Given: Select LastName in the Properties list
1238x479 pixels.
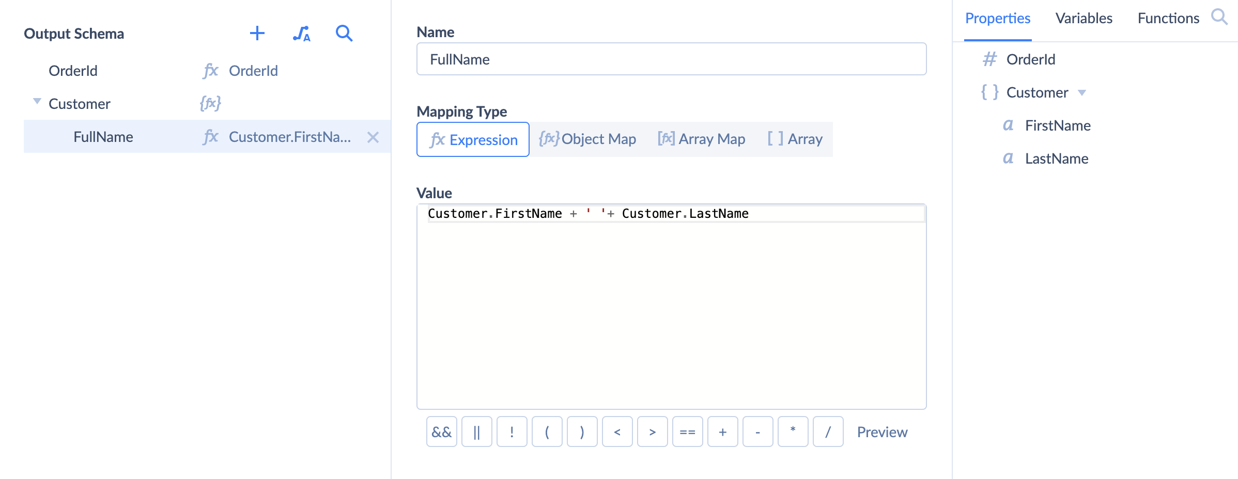Looking at the screenshot, I should click(x=1057, y=158).
